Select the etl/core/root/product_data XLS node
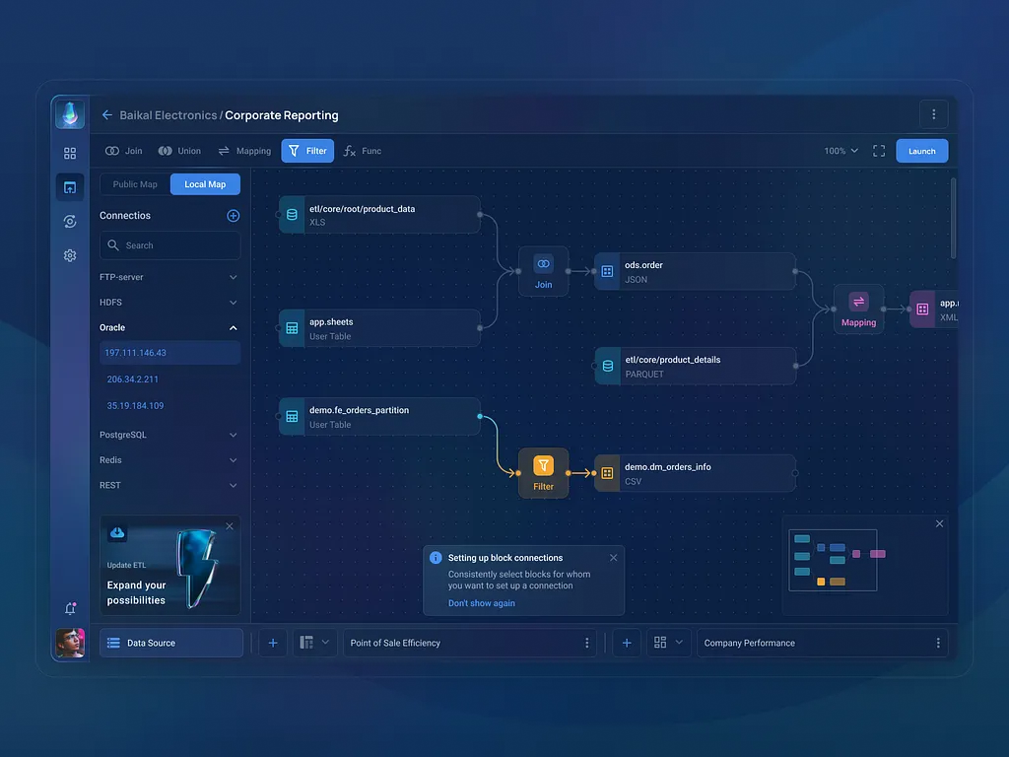 [379, 215]
